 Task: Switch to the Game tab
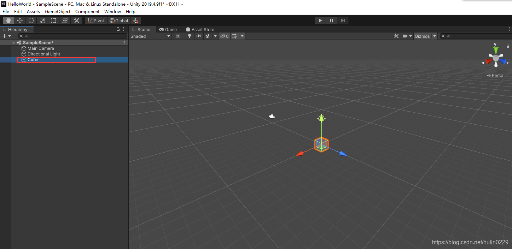pos(168,29)
